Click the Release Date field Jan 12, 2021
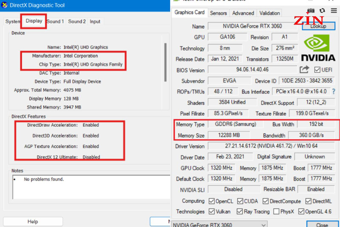 (225, 59)
